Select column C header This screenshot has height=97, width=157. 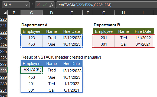tap(32, 13)
